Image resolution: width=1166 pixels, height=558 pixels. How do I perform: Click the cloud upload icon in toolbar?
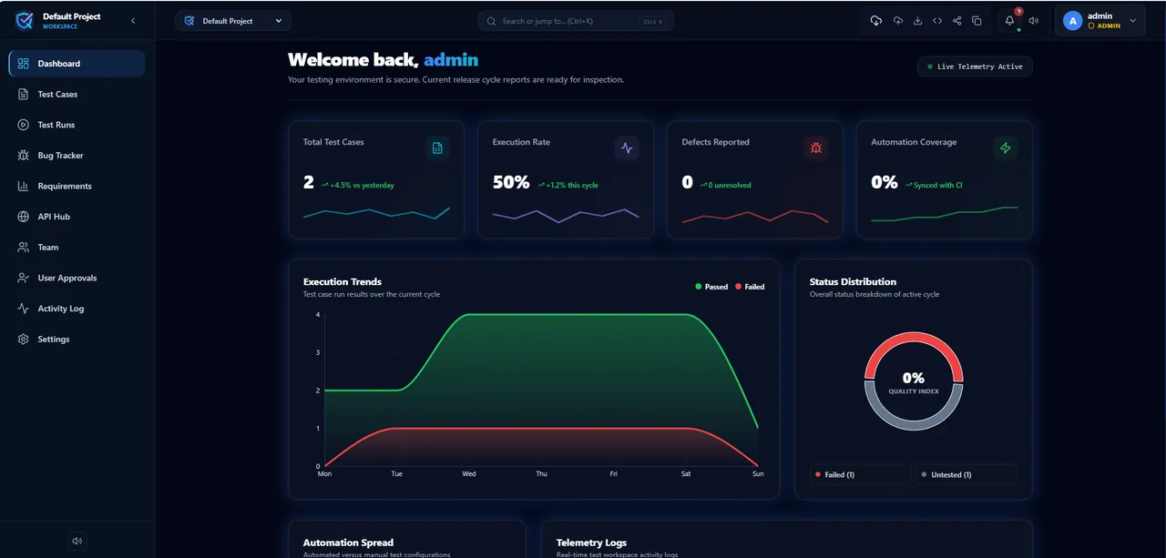(x=898, y=21)
